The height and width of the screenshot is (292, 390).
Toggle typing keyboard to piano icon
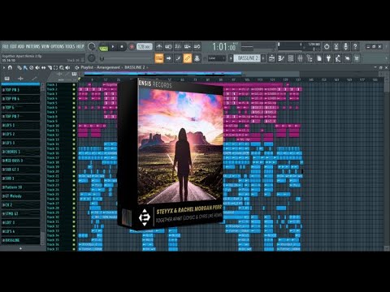[x=159, y=58]
